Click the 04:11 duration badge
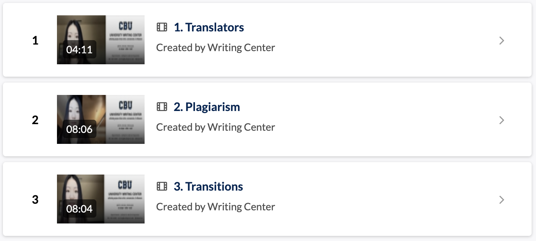 point(79,49)
